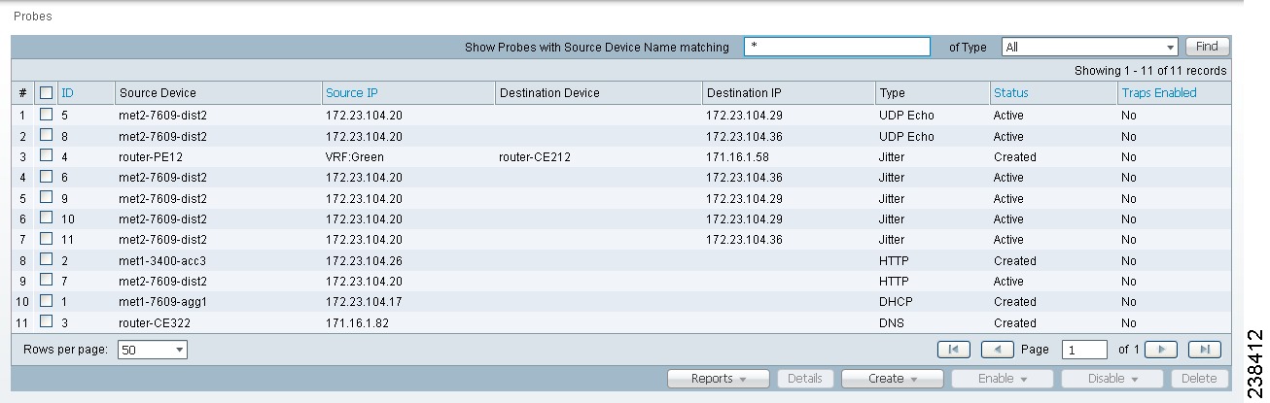The height and width of the screenshot is (403, 1270).
Task: Sort by Traps Enabled column header
Action: [x=1159, y=93]
